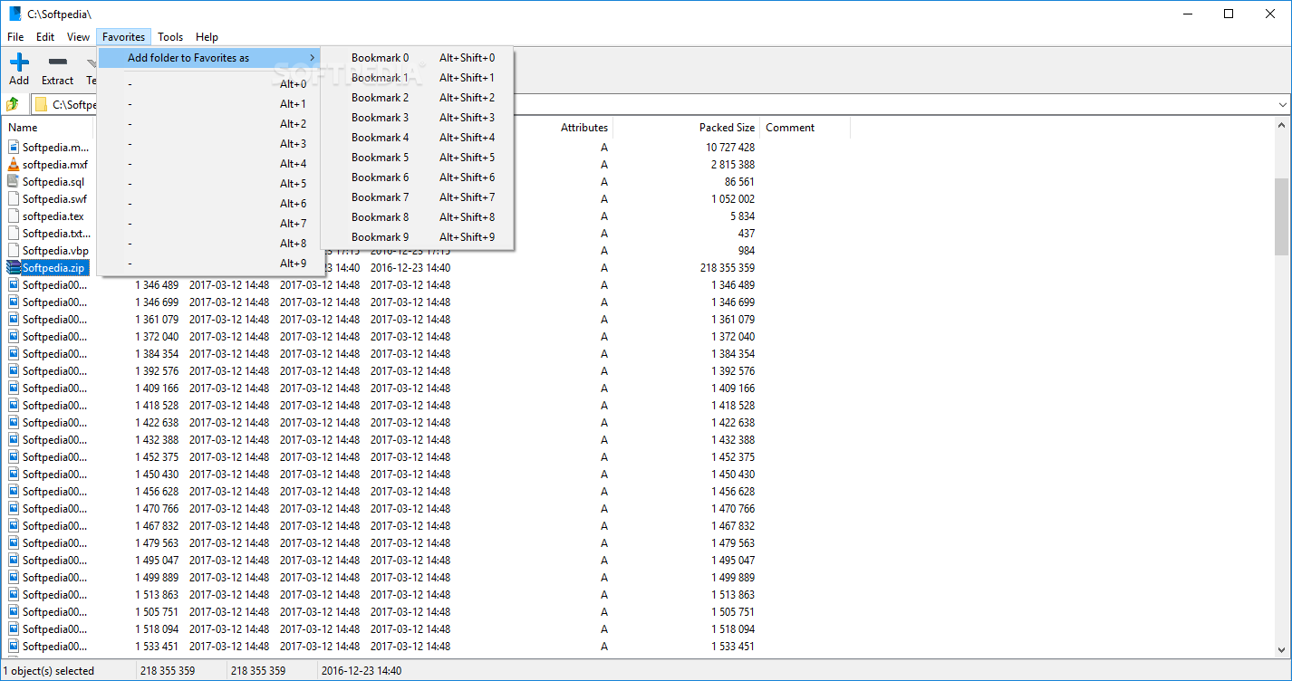The width and height of the screenshot is (1292, 681).
Task: Click the icon of Softpedia.sql
Action: click(13, 181)
